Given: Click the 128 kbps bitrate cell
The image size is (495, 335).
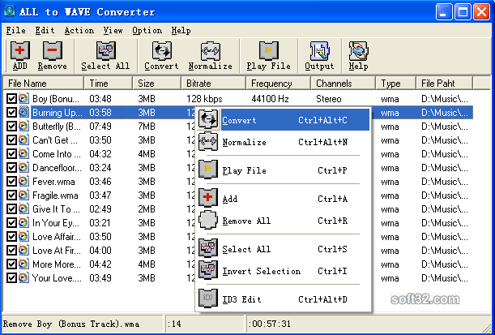Looking at the screenshot, I should [x=204, y=99].
